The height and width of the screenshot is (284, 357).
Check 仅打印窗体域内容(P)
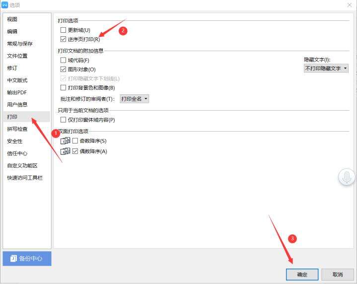pyautogui.click(x=63, y=120)
